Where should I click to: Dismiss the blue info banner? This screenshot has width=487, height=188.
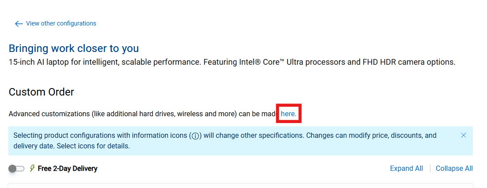pyautogui.click(x=464, y=135)
